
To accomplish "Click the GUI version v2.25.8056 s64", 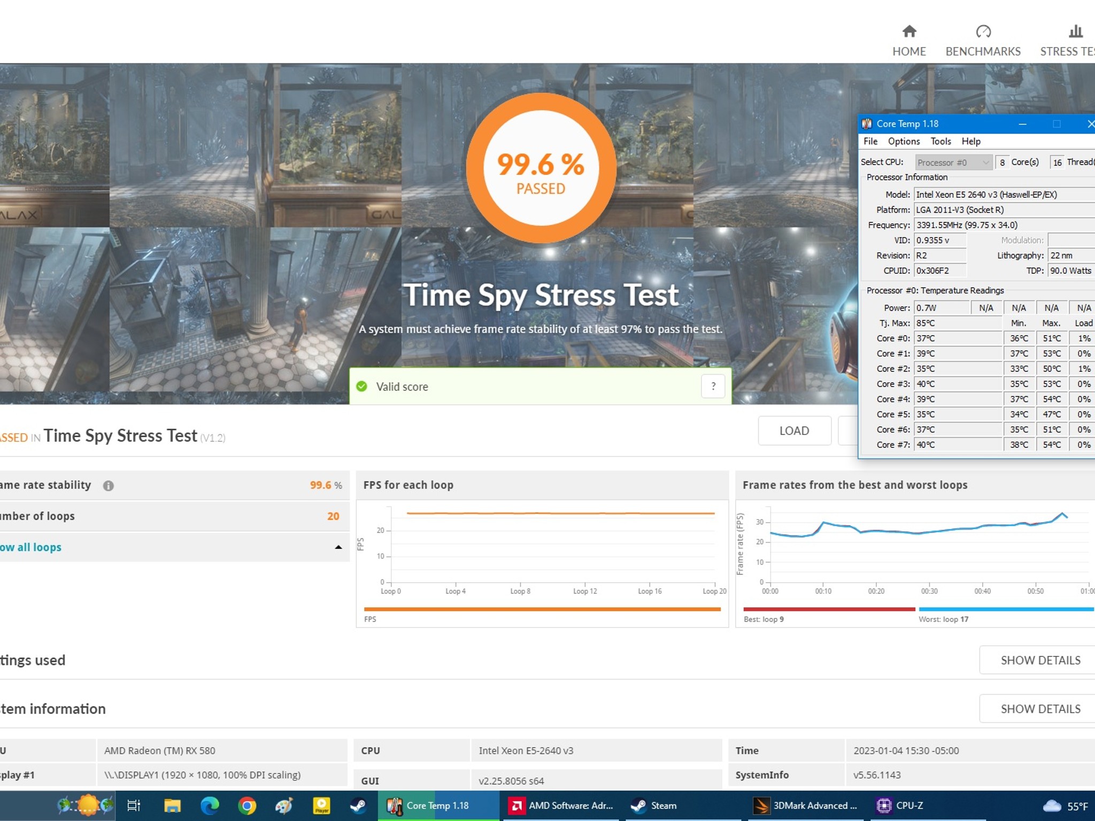I will (511, 781).
